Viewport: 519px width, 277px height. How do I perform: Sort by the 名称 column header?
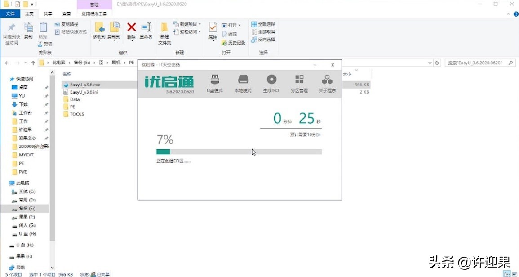point(67,74)
